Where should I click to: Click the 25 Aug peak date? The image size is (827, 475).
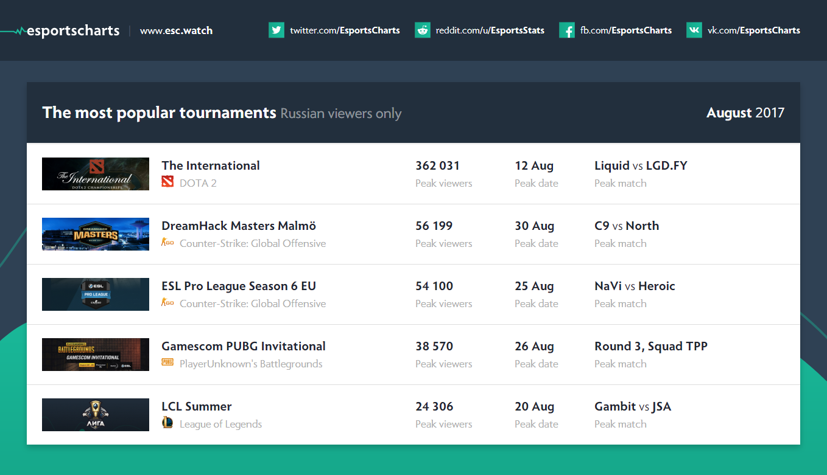535,286
